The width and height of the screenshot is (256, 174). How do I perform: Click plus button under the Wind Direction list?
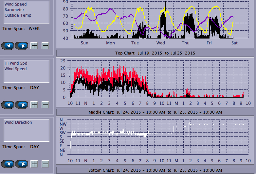click(34, 164)
